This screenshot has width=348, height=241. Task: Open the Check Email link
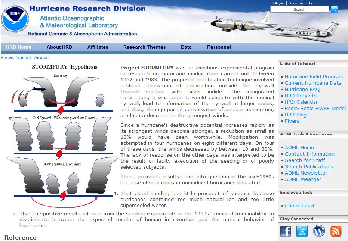tap(299, 206)
